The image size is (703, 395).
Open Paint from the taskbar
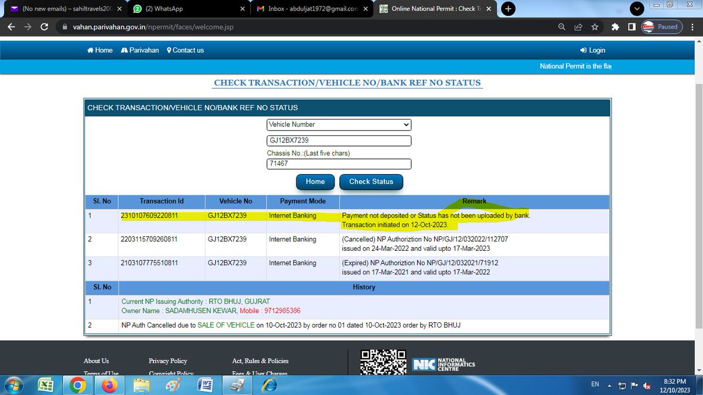[173, 385]
